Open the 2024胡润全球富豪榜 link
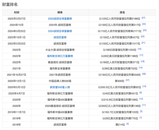Viewport: 159px width, 130px height. pyautogui.click(x=60, y=31)
